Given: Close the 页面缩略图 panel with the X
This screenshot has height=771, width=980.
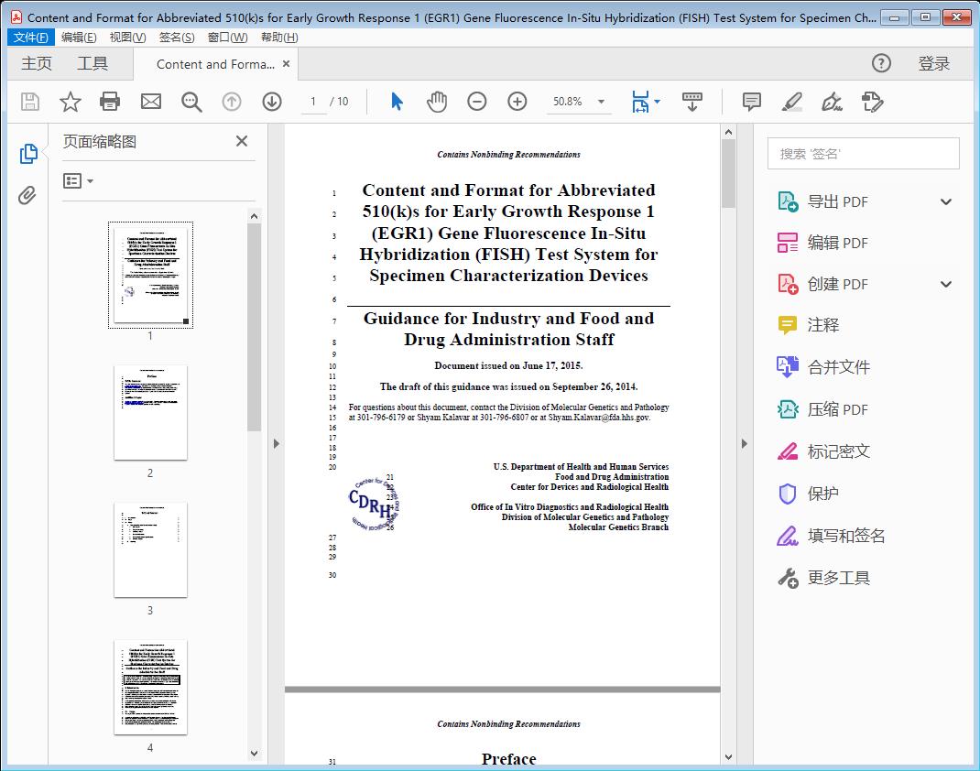Looking at the screenshot, I should tap(241, 141).
